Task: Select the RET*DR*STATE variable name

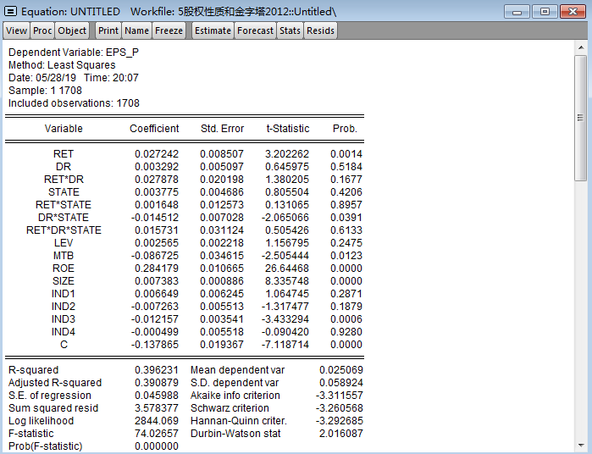Action: (x=64, y=230)
